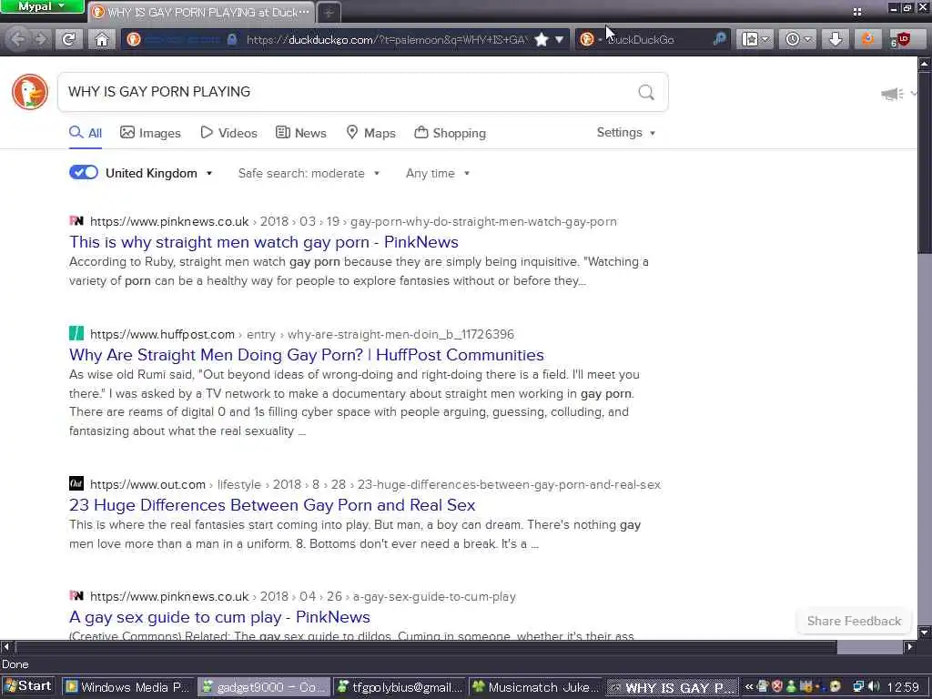Click the DuckDuckGo duck logo

30,92
